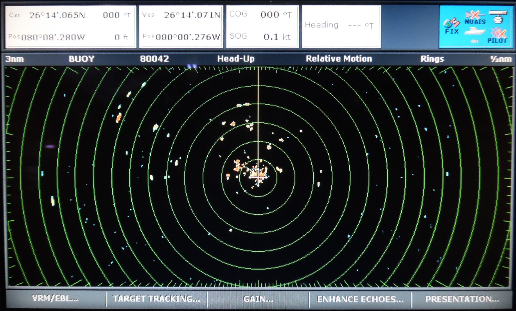Toggle the Relative Motion mode label
Viewport: 516px width, 311px height.
click(339, 59)
